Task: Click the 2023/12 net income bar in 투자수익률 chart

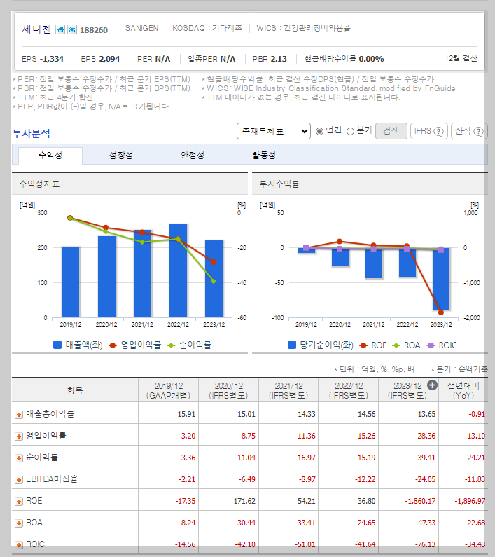Action: [x=441, y=279]
